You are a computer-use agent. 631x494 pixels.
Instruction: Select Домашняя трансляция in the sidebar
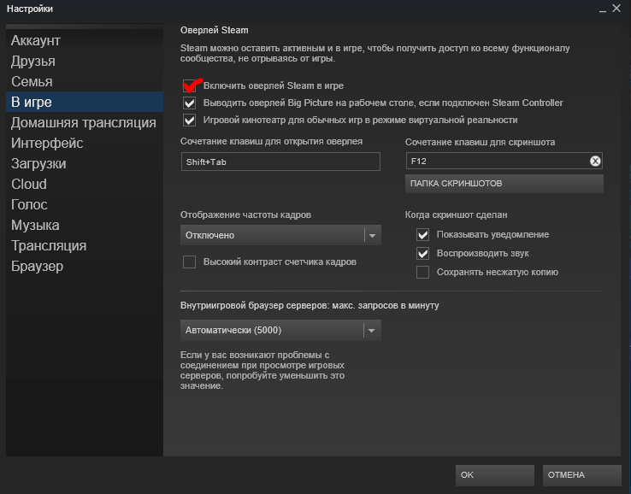click(x=83, y=122)
